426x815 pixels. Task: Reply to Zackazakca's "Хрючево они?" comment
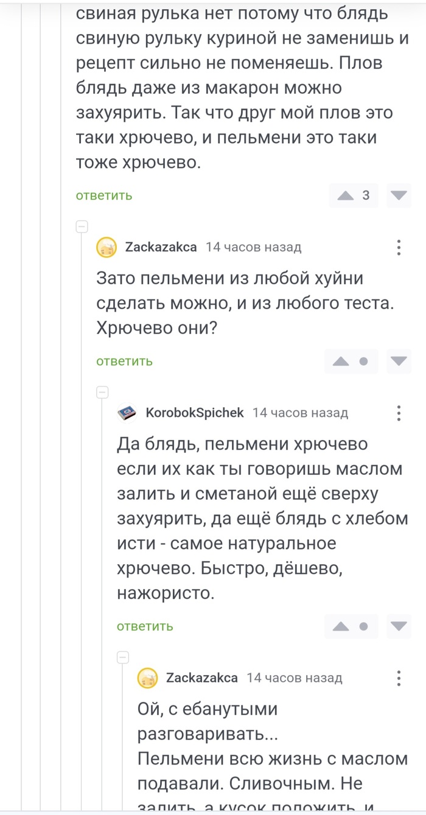pyautogui.click(x=124, y=361)
